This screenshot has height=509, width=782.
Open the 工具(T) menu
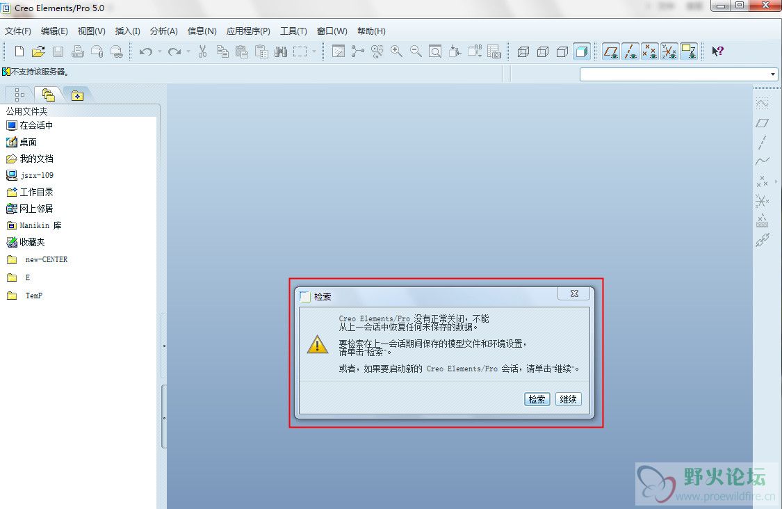click(x=293, y=31)
